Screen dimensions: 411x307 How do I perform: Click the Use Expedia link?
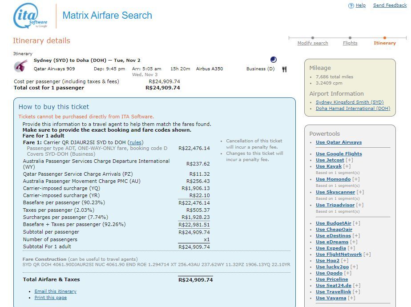pos(331,248)
